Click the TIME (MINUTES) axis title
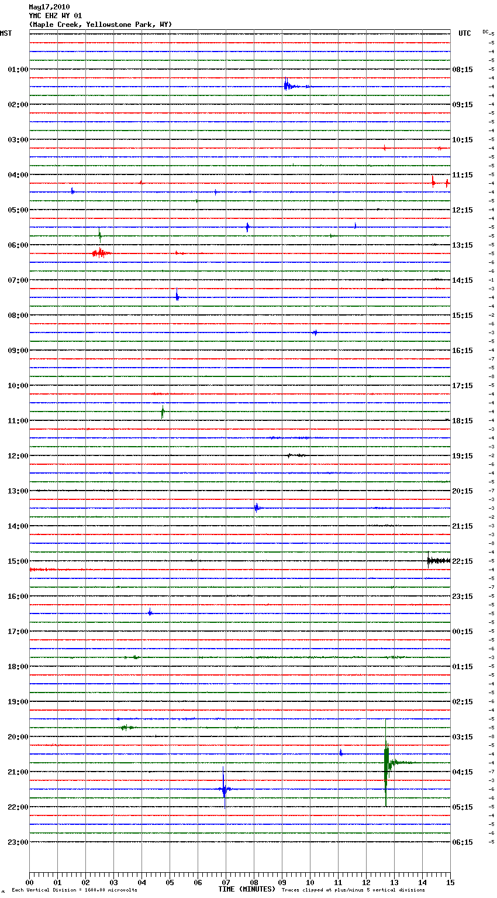 tap(247, 889)
